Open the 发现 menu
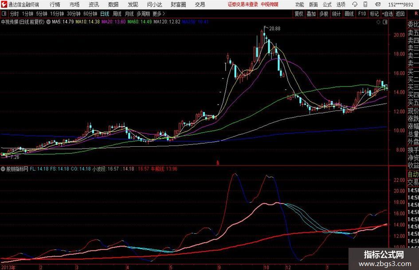419x270 pixels. [133, 4]
